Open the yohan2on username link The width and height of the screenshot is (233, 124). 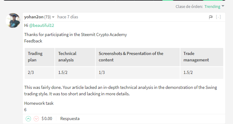[x=34, y=17]
